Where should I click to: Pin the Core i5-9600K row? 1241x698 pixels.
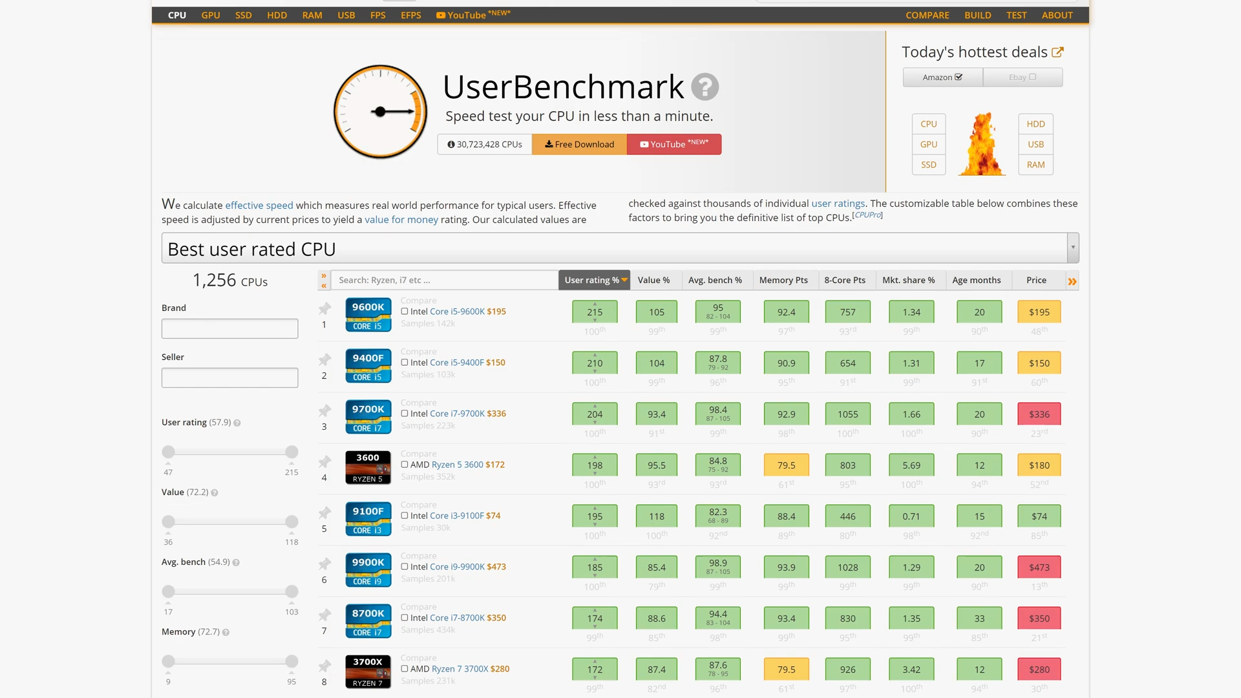324,308
